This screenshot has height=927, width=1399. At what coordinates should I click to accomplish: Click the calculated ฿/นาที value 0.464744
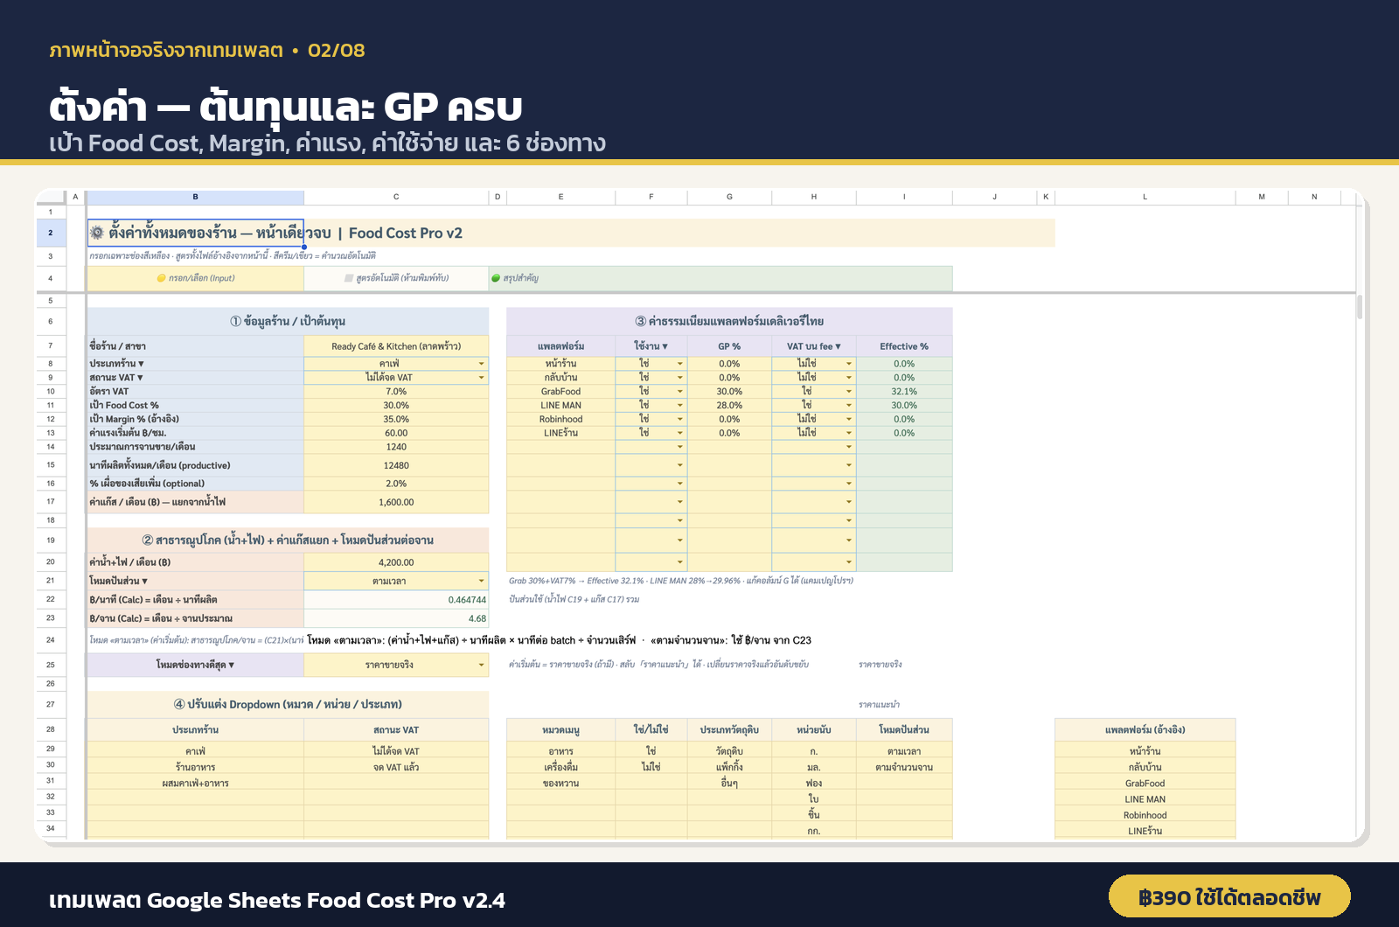click(396, 600)
